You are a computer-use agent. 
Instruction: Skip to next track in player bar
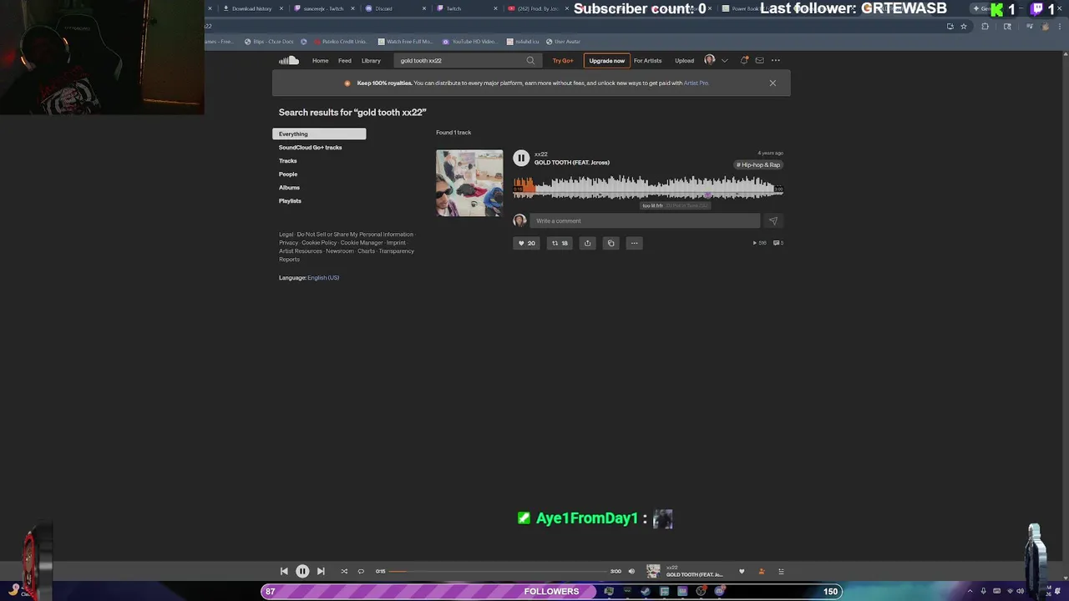321,571
